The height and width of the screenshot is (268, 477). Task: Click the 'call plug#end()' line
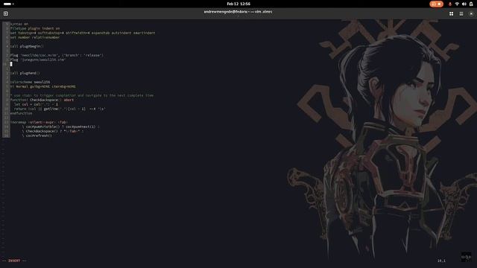click(25, 73)
